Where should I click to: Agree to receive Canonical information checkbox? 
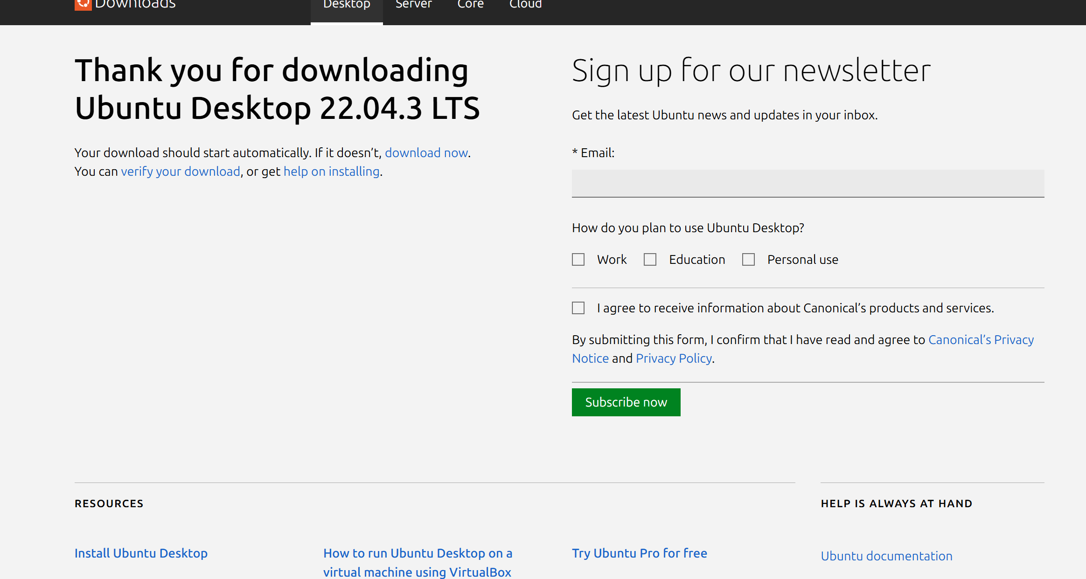578,308
